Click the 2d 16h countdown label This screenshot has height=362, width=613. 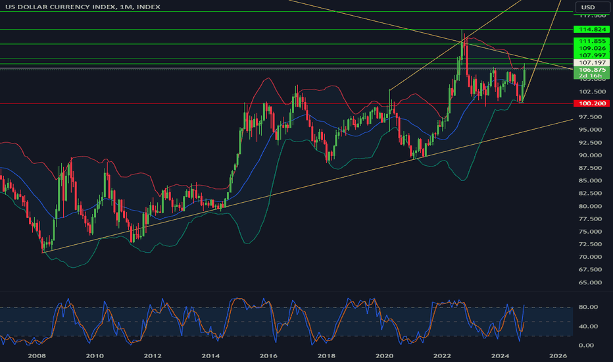coord(591,76)
